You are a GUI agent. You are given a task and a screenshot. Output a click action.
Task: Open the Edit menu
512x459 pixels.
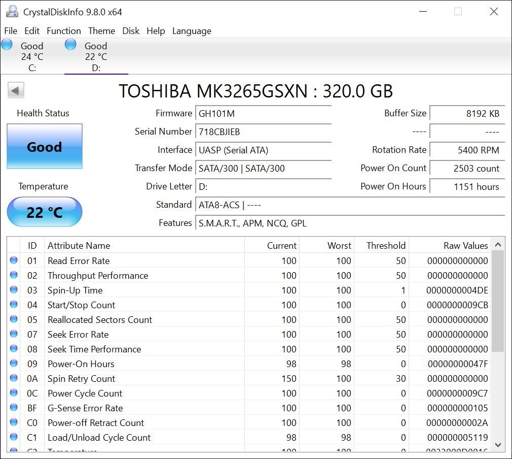[32, 31]
